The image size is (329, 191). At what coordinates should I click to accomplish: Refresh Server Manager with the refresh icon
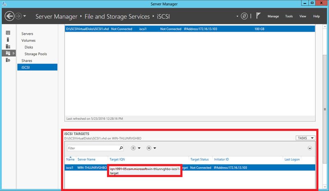(x=244, y=16)
